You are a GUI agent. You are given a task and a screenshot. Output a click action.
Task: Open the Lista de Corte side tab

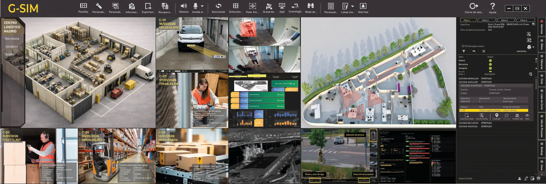click(542, 100)
